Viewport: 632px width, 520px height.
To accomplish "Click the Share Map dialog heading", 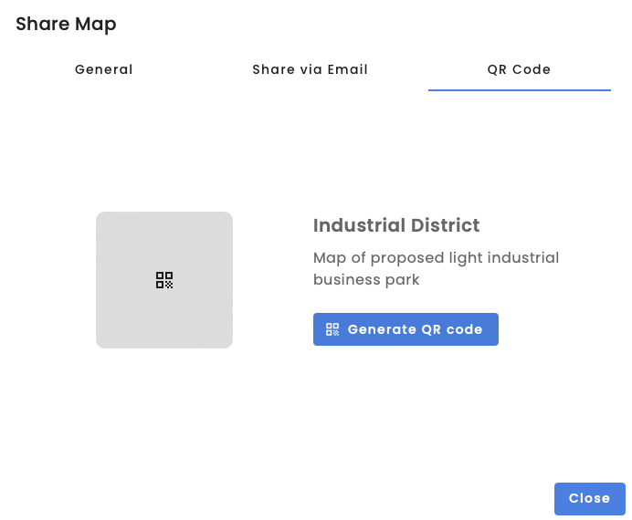I will tap(66, 24).
